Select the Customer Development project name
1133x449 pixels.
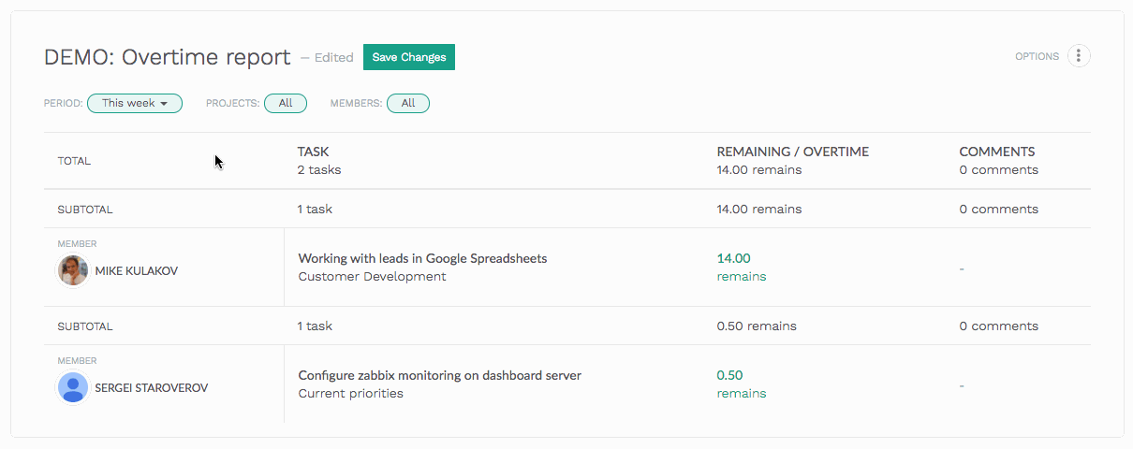(372, 277)
